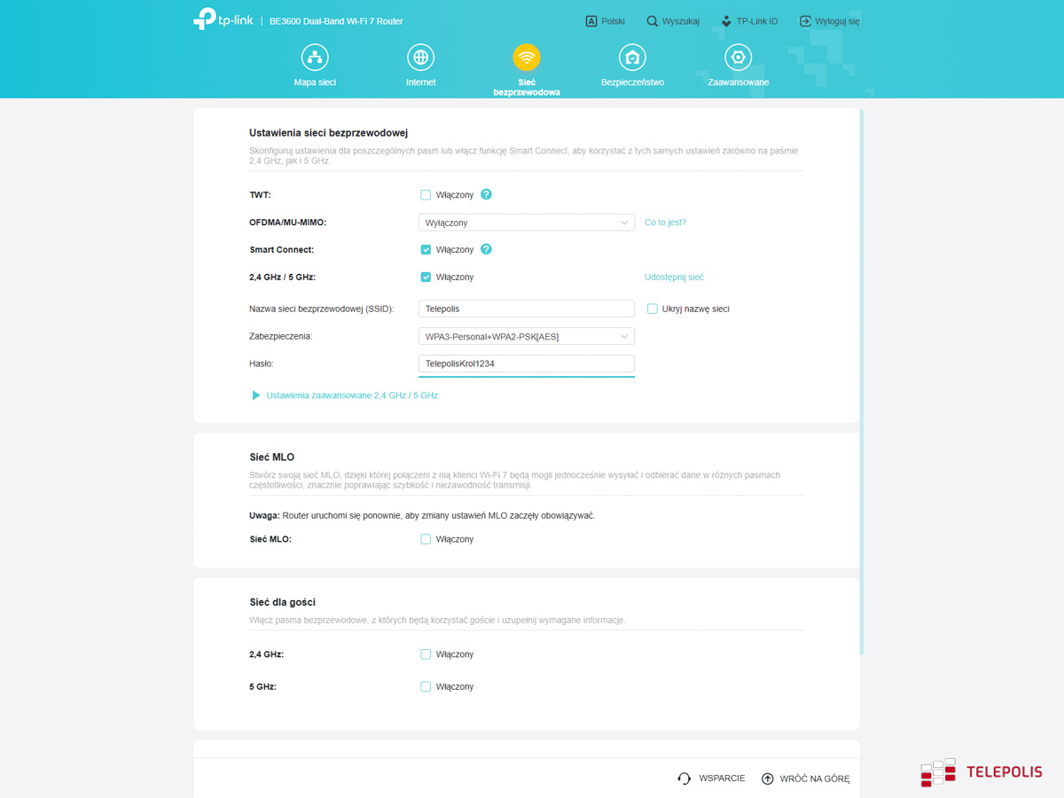Expand Ustawienia zaawansowane 2,4 GHz / 5 GHz
Screen dimensions: 1064x798
351,395
